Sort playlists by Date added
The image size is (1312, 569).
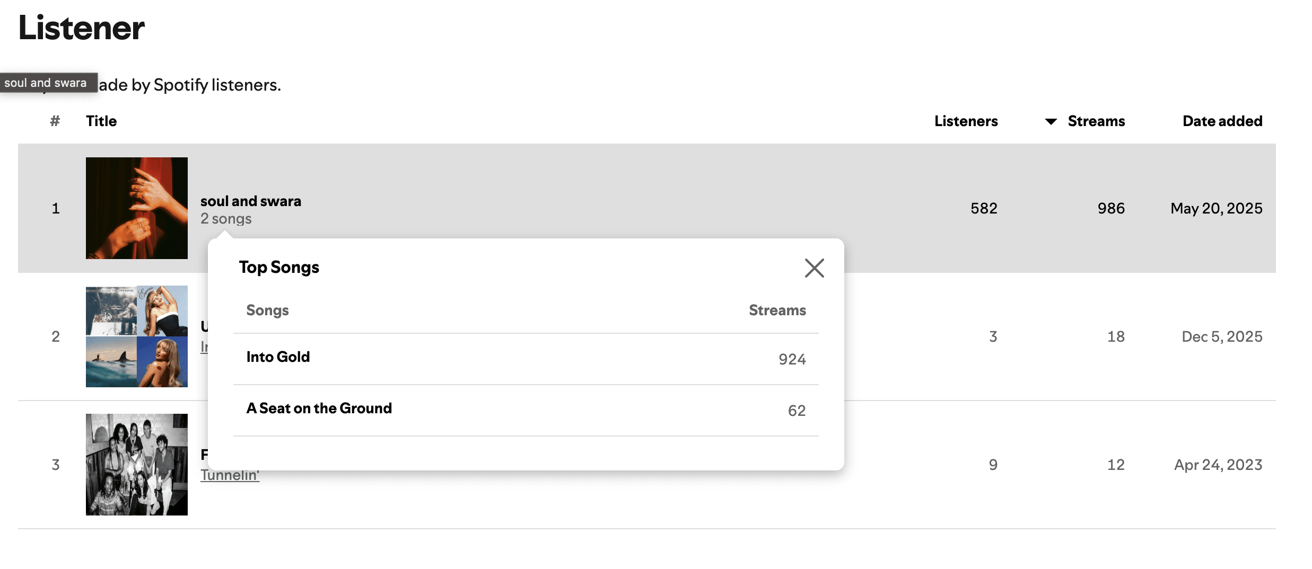1222,121
